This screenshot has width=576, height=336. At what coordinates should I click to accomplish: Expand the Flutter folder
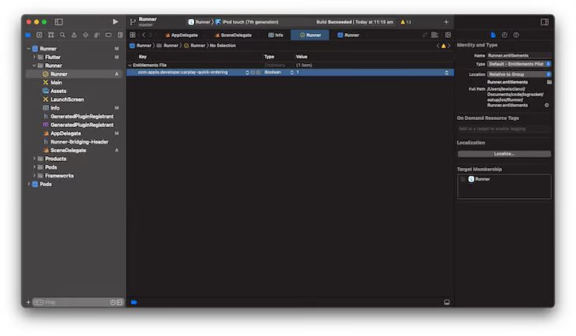tap(34, 57)
